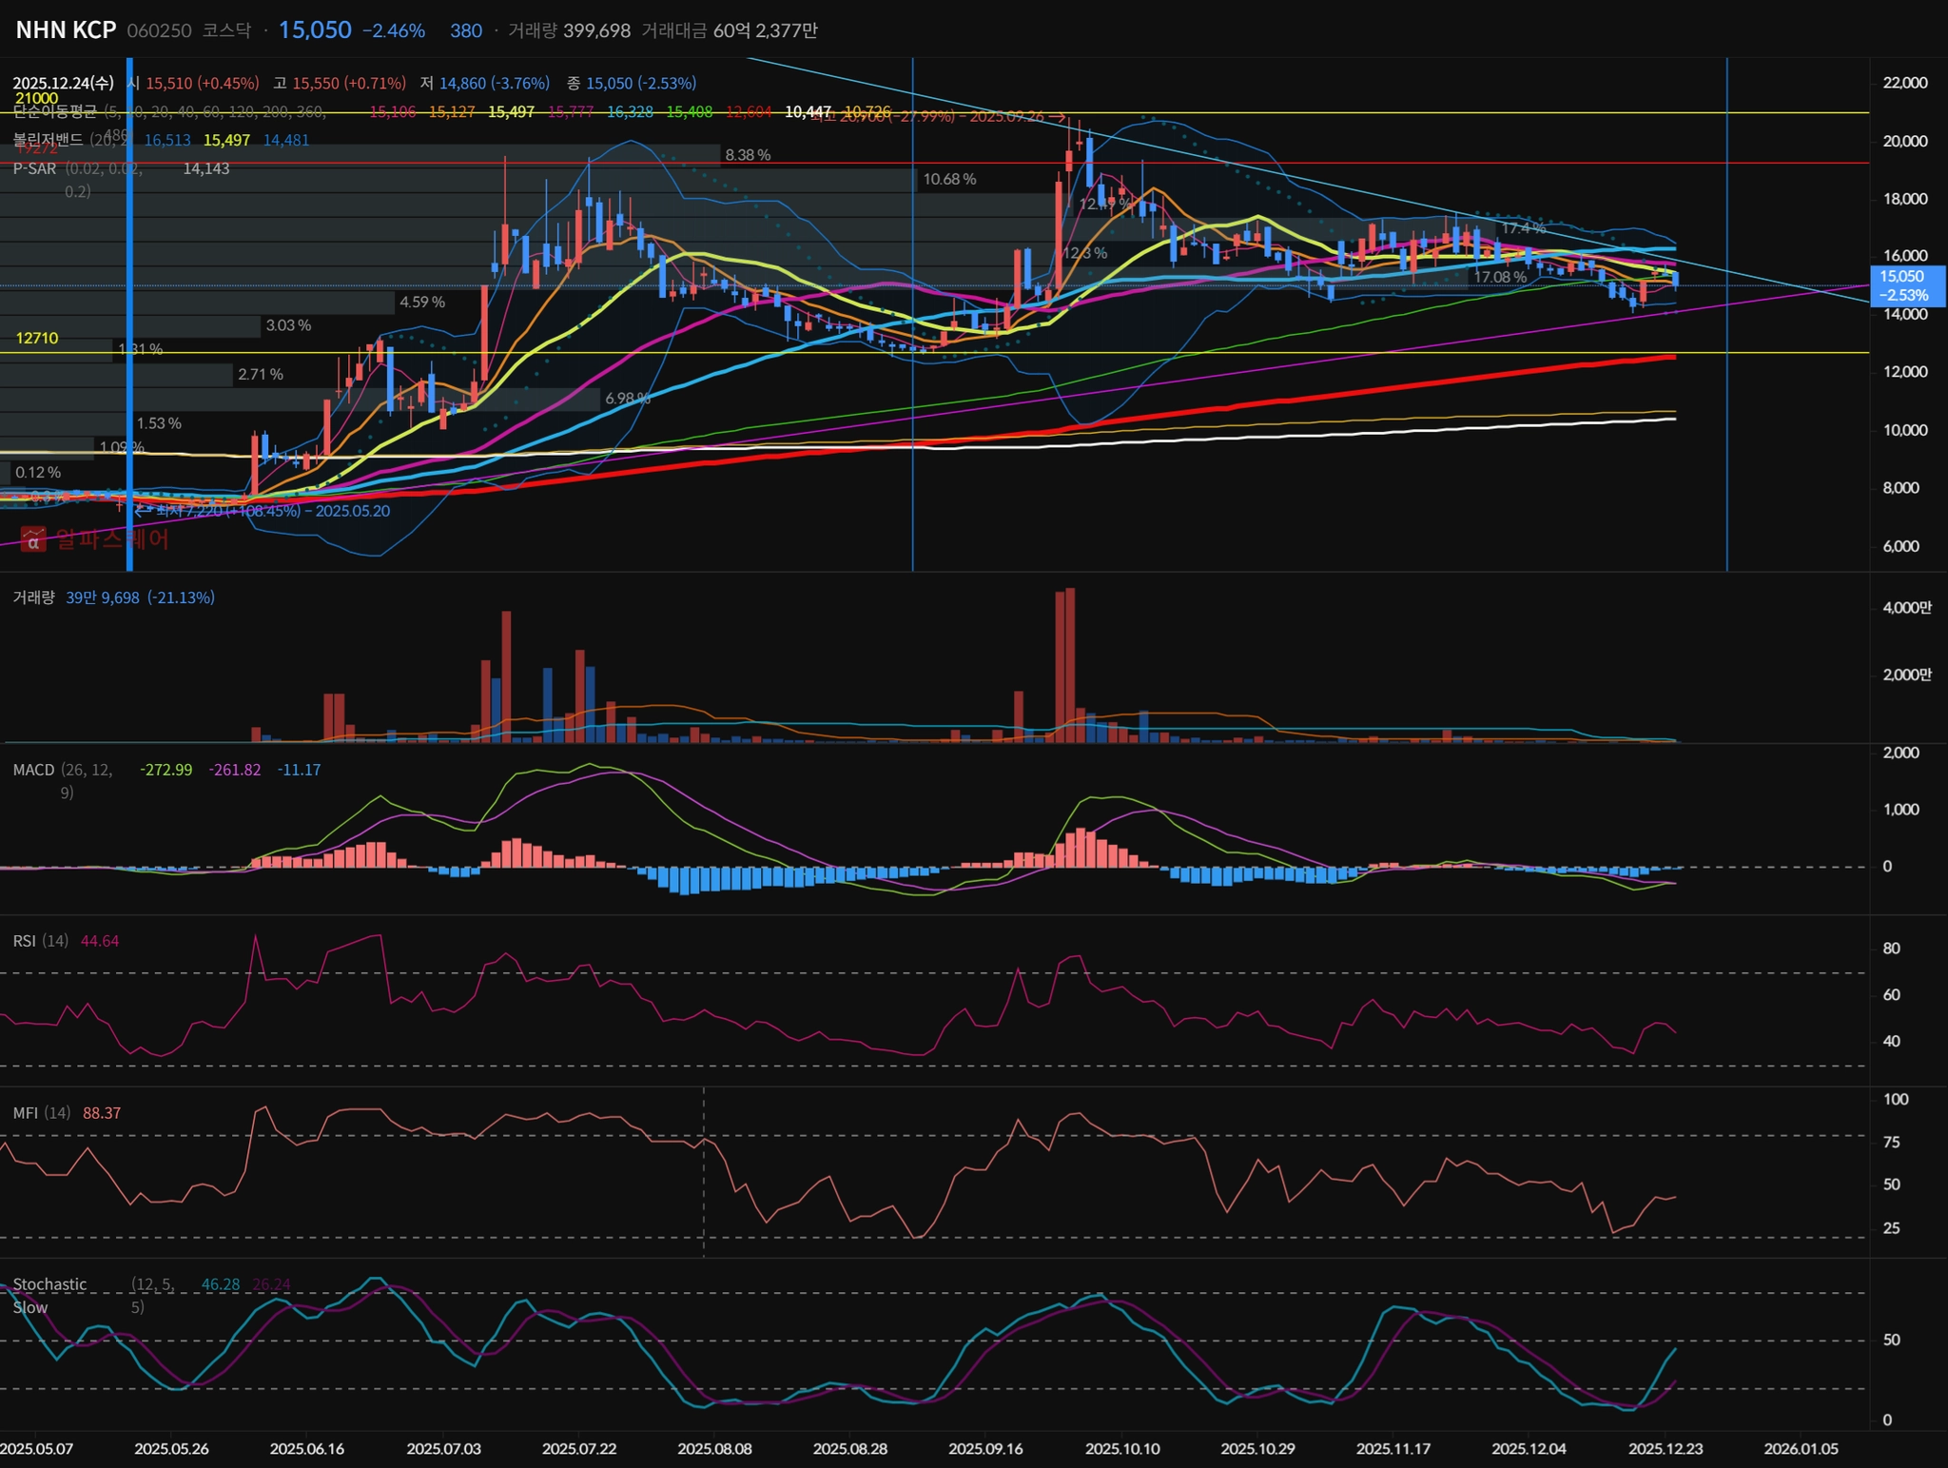Screen dimensions: 1948x1468
Task: Click the yellow 12710 price level label
Action: [x=37, y=338]
